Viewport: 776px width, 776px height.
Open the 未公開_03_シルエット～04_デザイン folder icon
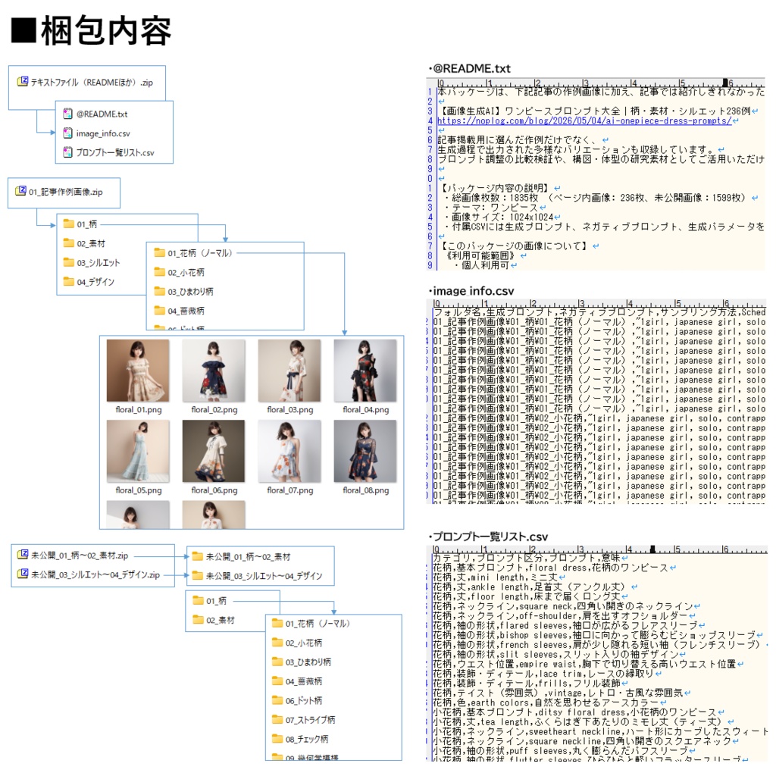198,575
